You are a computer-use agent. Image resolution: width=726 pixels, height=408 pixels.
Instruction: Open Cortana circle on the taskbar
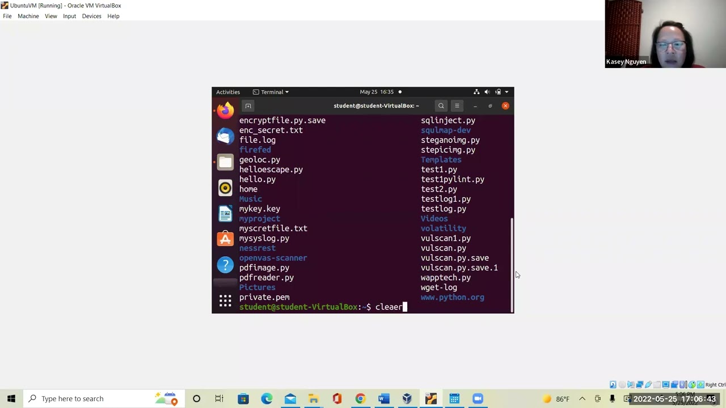pyautogui.click(x=196, y=398)
